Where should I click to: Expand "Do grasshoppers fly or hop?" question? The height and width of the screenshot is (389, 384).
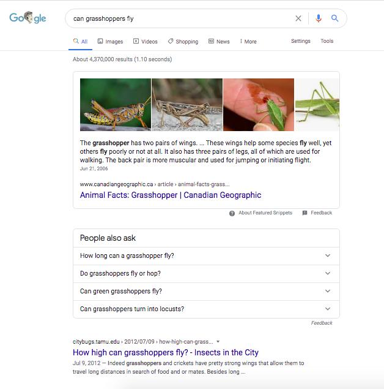pyautogui.click(x=206, y=274)
